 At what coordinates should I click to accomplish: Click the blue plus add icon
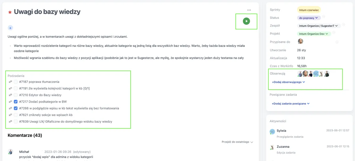pos(10,28)
